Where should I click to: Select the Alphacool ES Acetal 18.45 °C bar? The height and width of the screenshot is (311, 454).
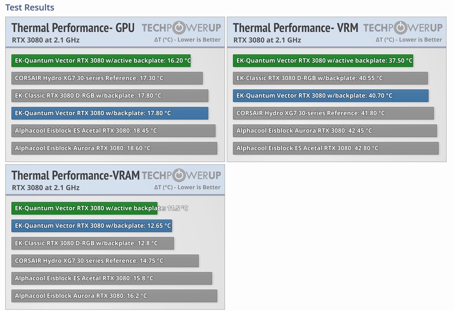(113, 131)
